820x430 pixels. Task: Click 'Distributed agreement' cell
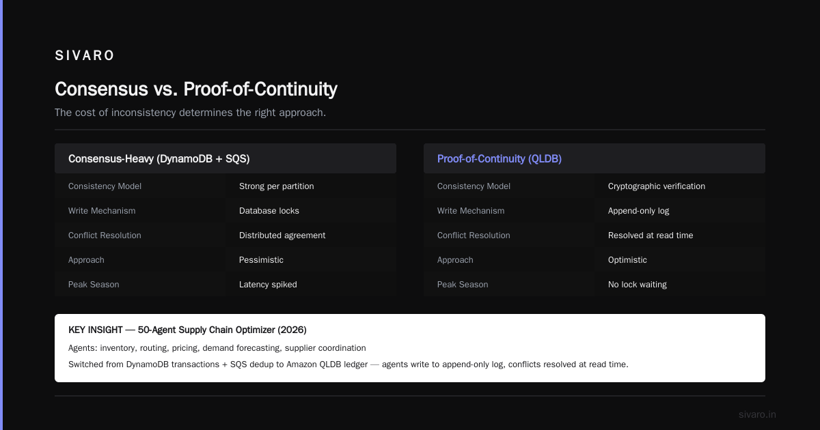pyautogui.click(x=311, y=235)
